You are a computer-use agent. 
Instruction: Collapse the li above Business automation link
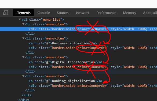tap(23, 38)
